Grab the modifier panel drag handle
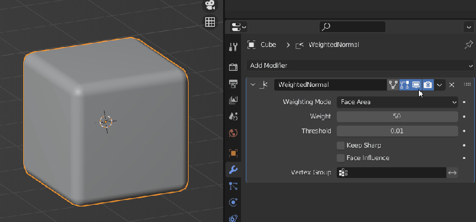This screenshot has height=222, width=476. click(x=468, y=85)
